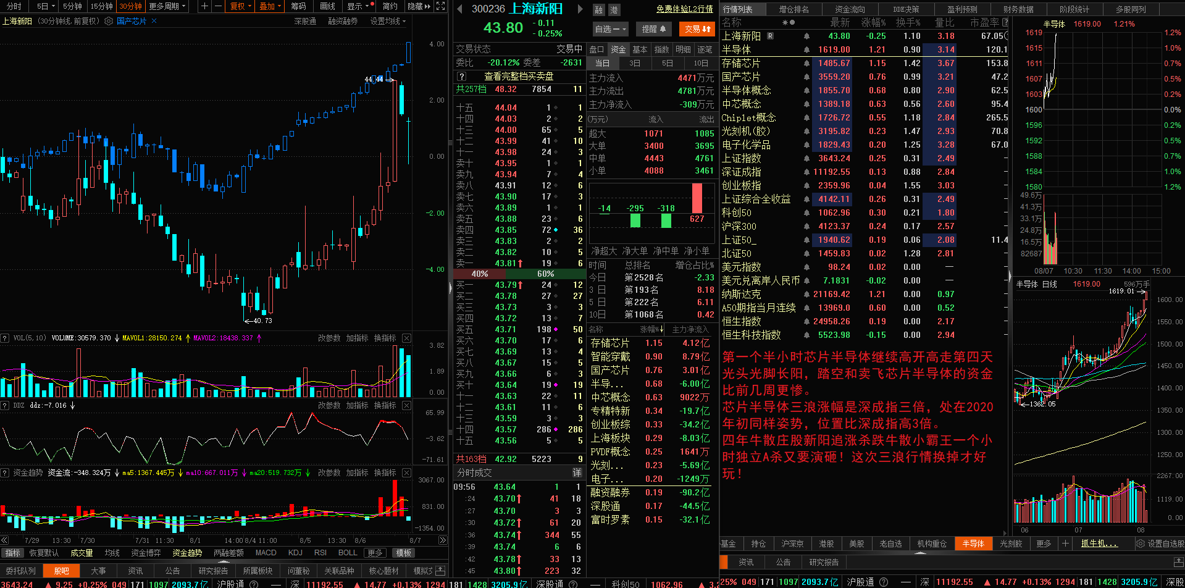
Task: Open the 复权 adjustment dropdown
Action: 241,6
